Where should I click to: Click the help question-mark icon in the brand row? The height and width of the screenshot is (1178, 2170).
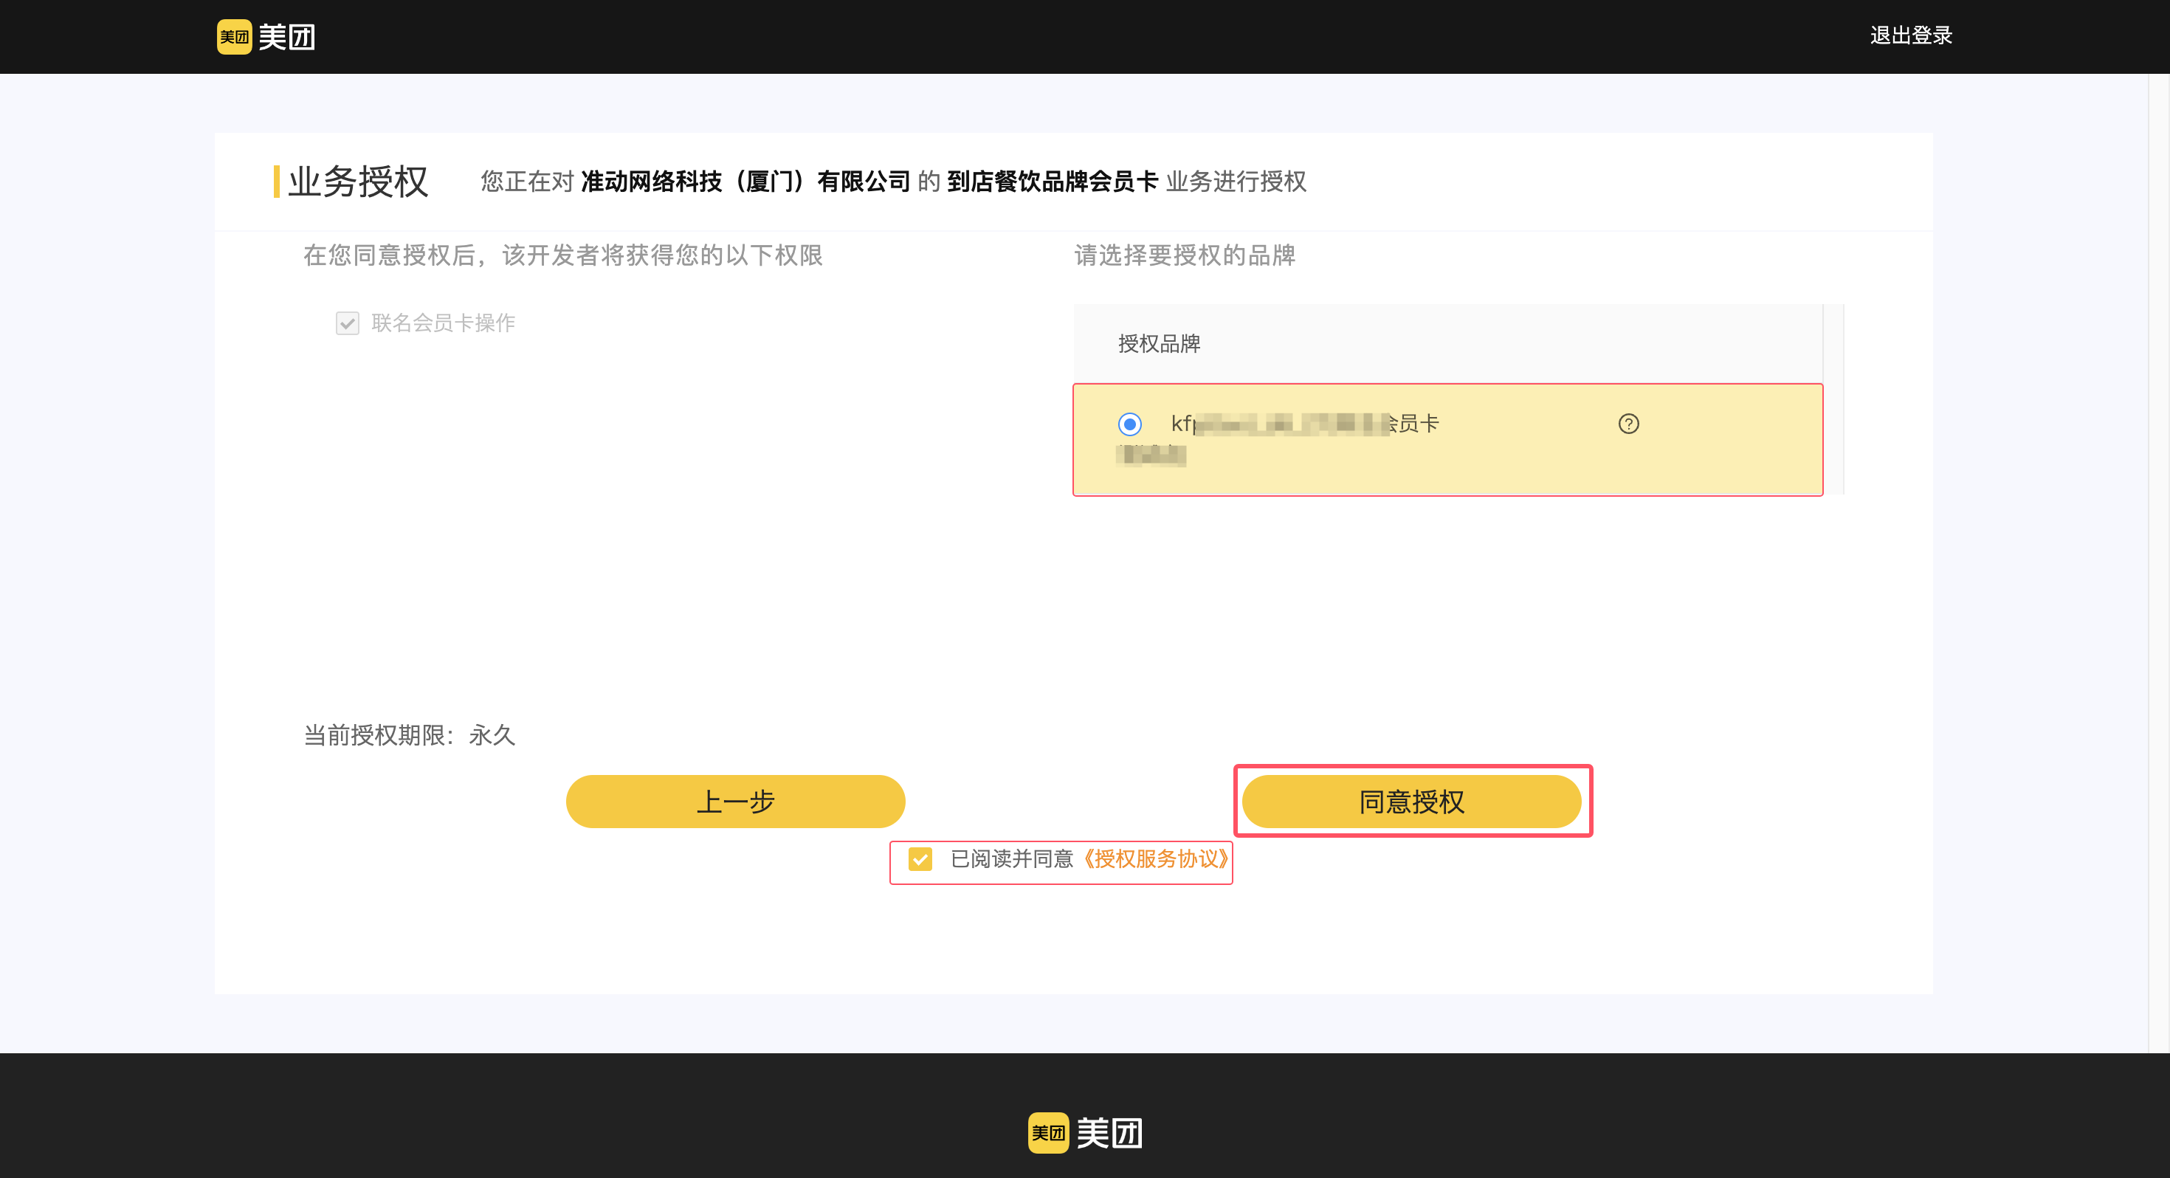(1628, 424)
